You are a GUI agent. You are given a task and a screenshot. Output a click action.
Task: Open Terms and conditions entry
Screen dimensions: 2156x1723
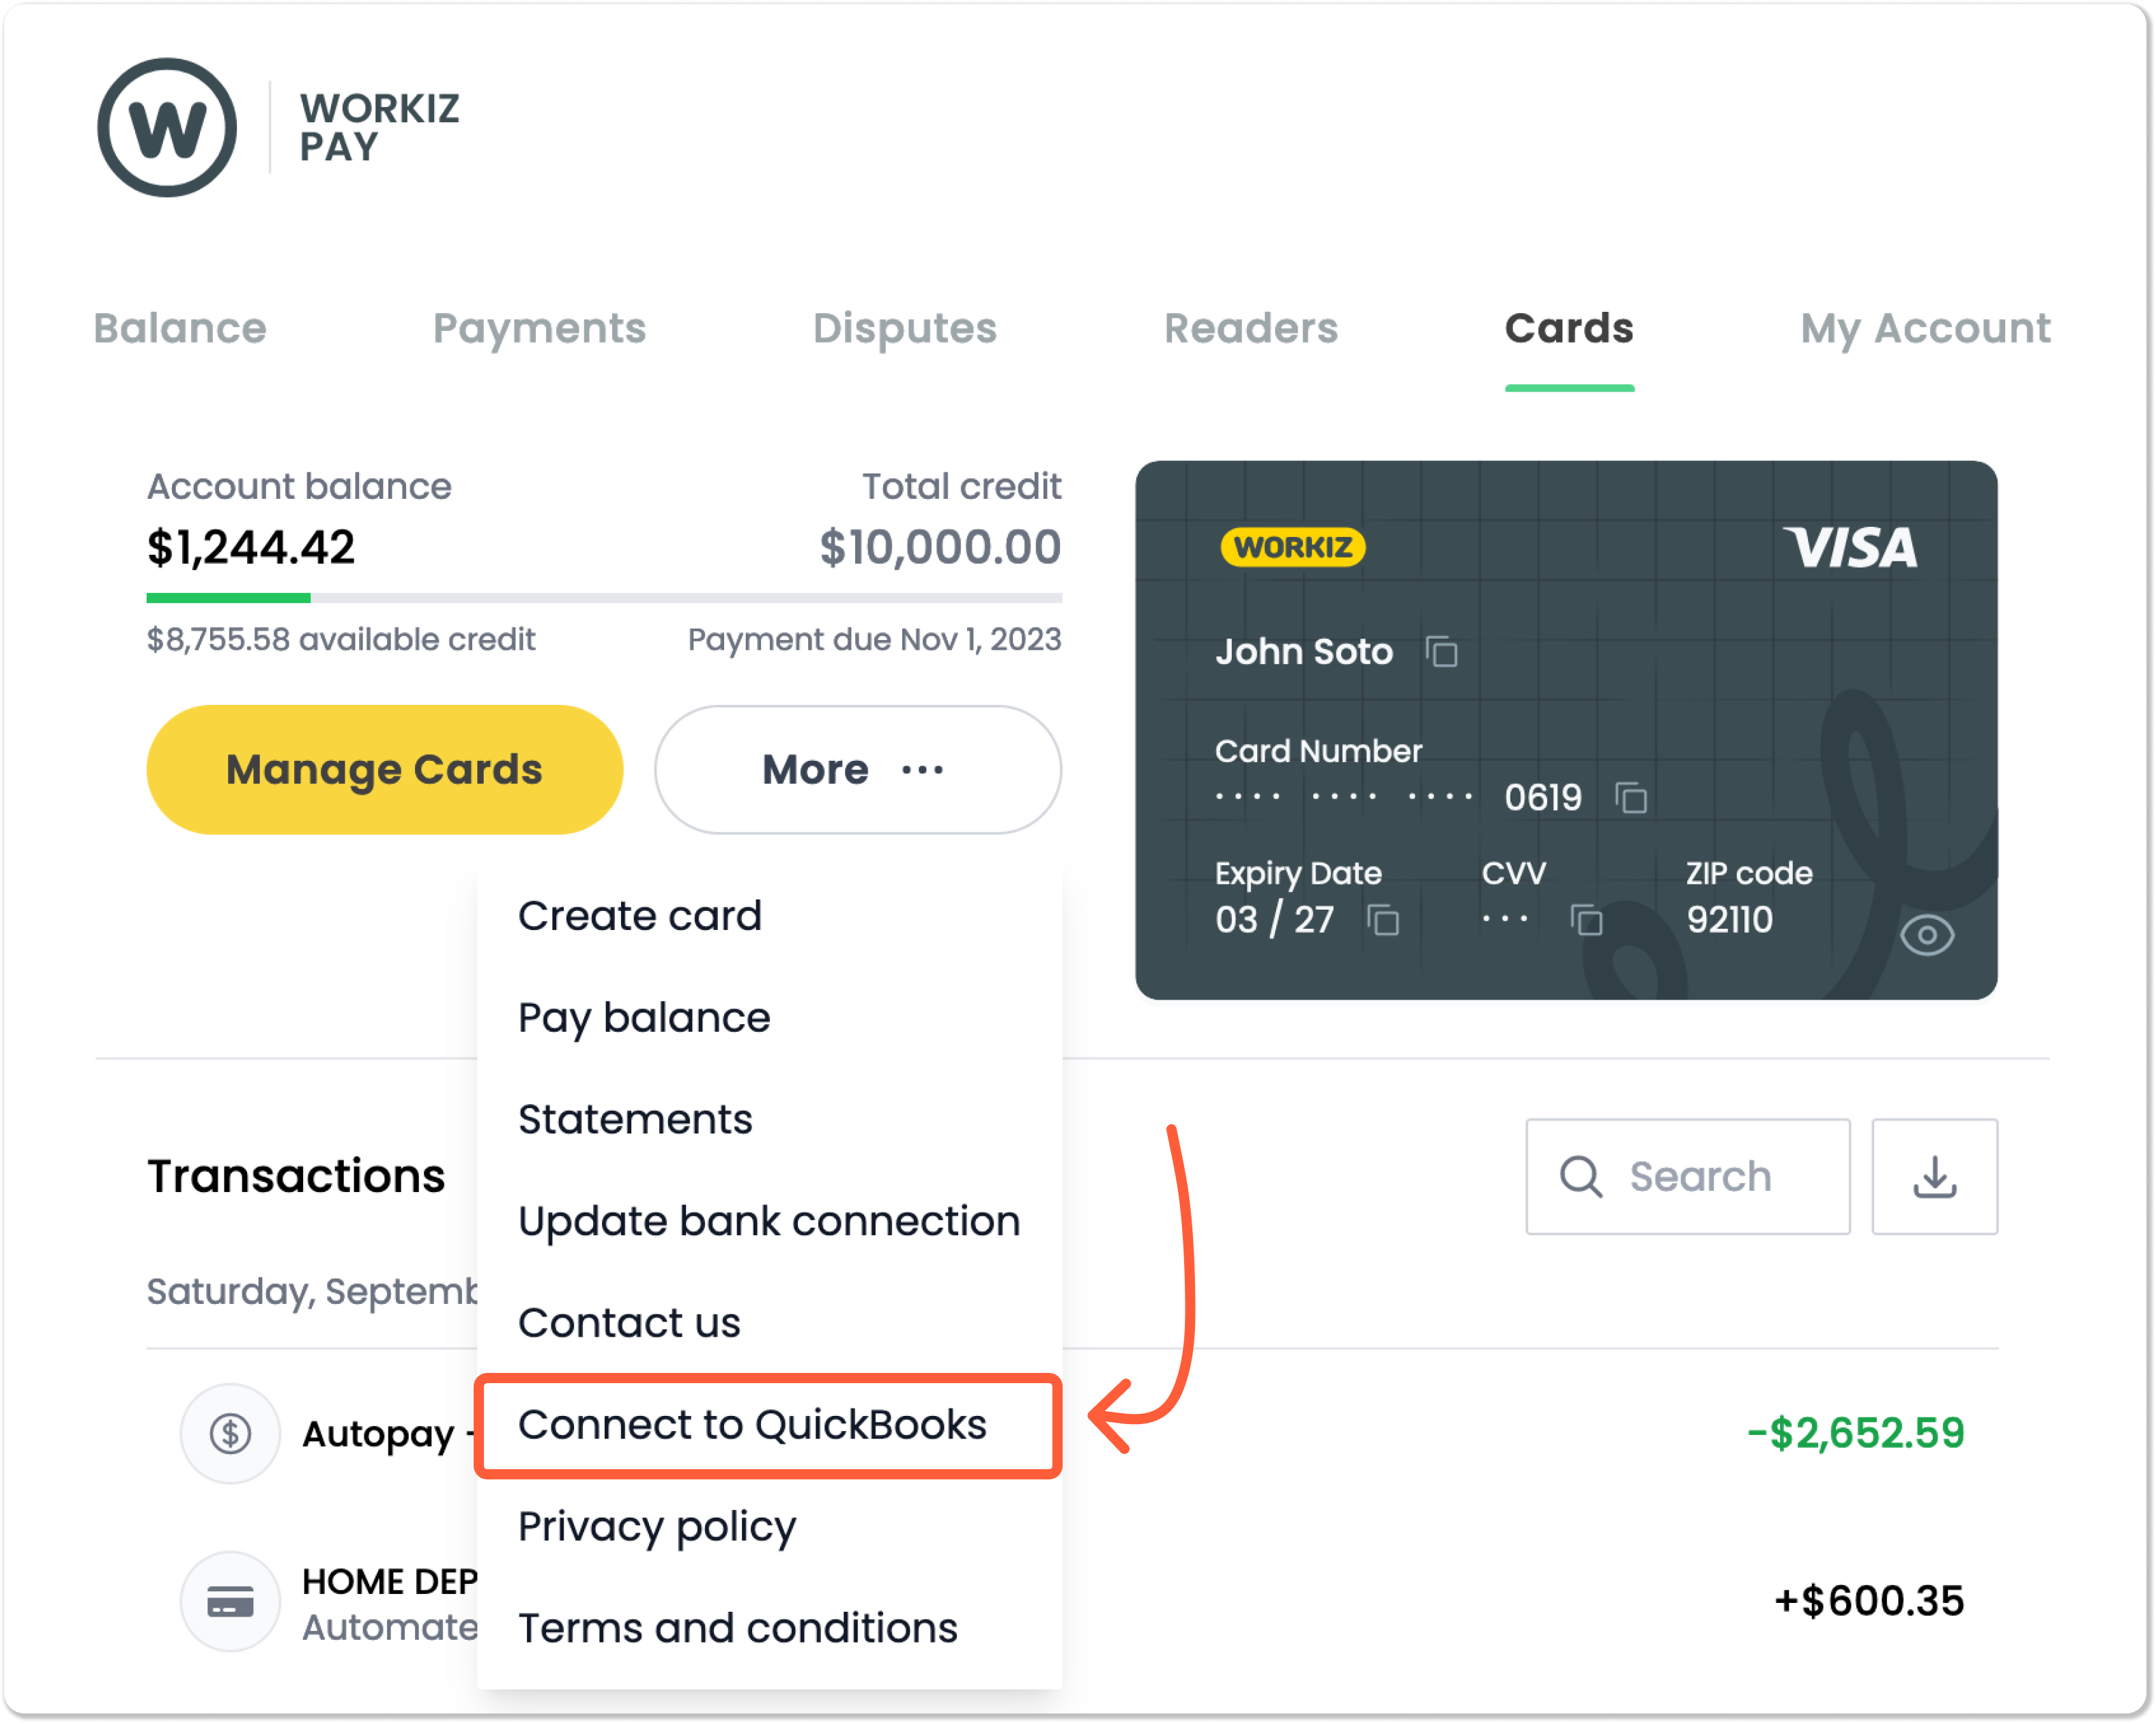pyautogui.click(x=769, y=1629)
